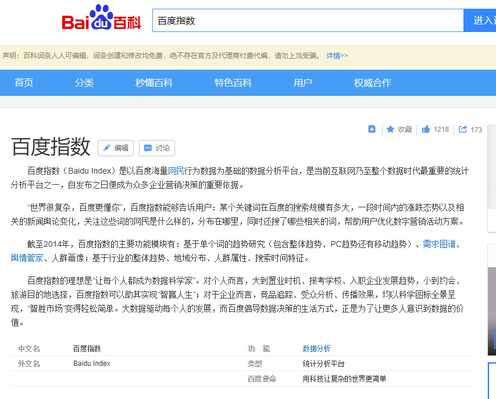This screenshot has height=399, width=496.
Task: Click the pencil icon in 编辑 button
Action: click(107, 148)
